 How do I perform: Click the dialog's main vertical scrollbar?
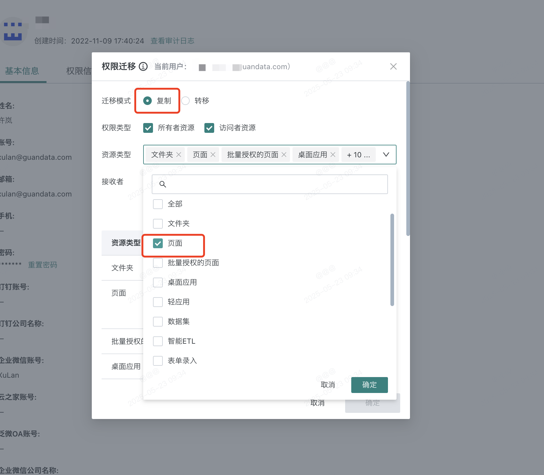click(408, 159)
